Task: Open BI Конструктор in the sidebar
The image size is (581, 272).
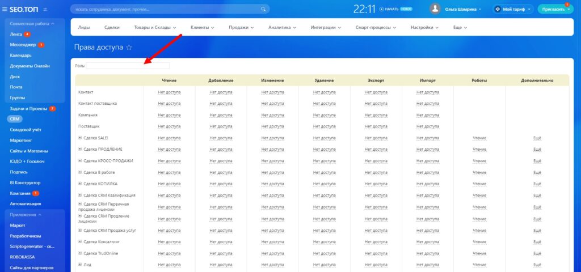Action: point(25,183)
